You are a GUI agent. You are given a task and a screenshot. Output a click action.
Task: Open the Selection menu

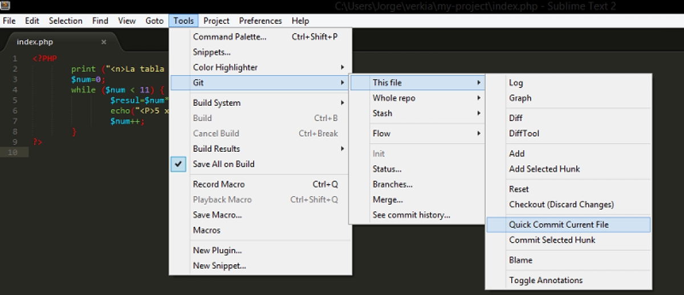click(x=66, y=20)
